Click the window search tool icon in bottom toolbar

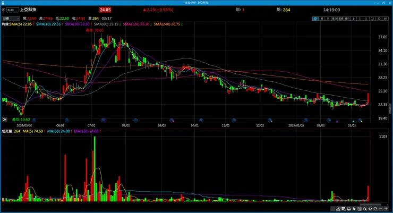coord(344,209)
